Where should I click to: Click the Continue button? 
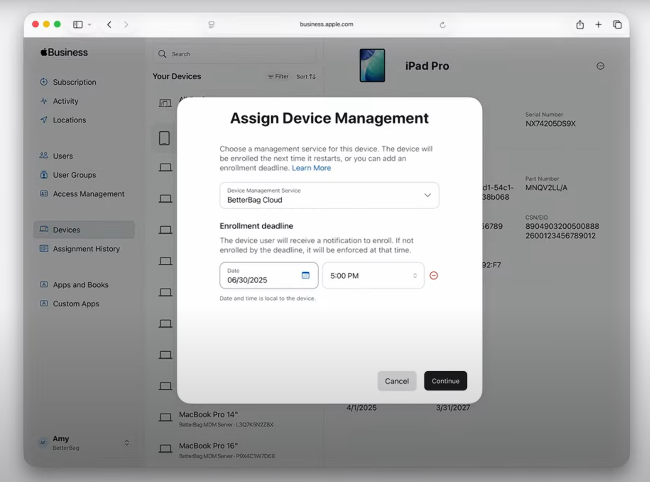pos(445,381)
